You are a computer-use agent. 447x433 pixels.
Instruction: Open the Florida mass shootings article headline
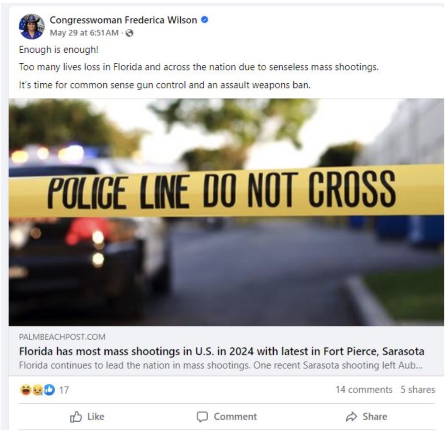coord(221,351)
